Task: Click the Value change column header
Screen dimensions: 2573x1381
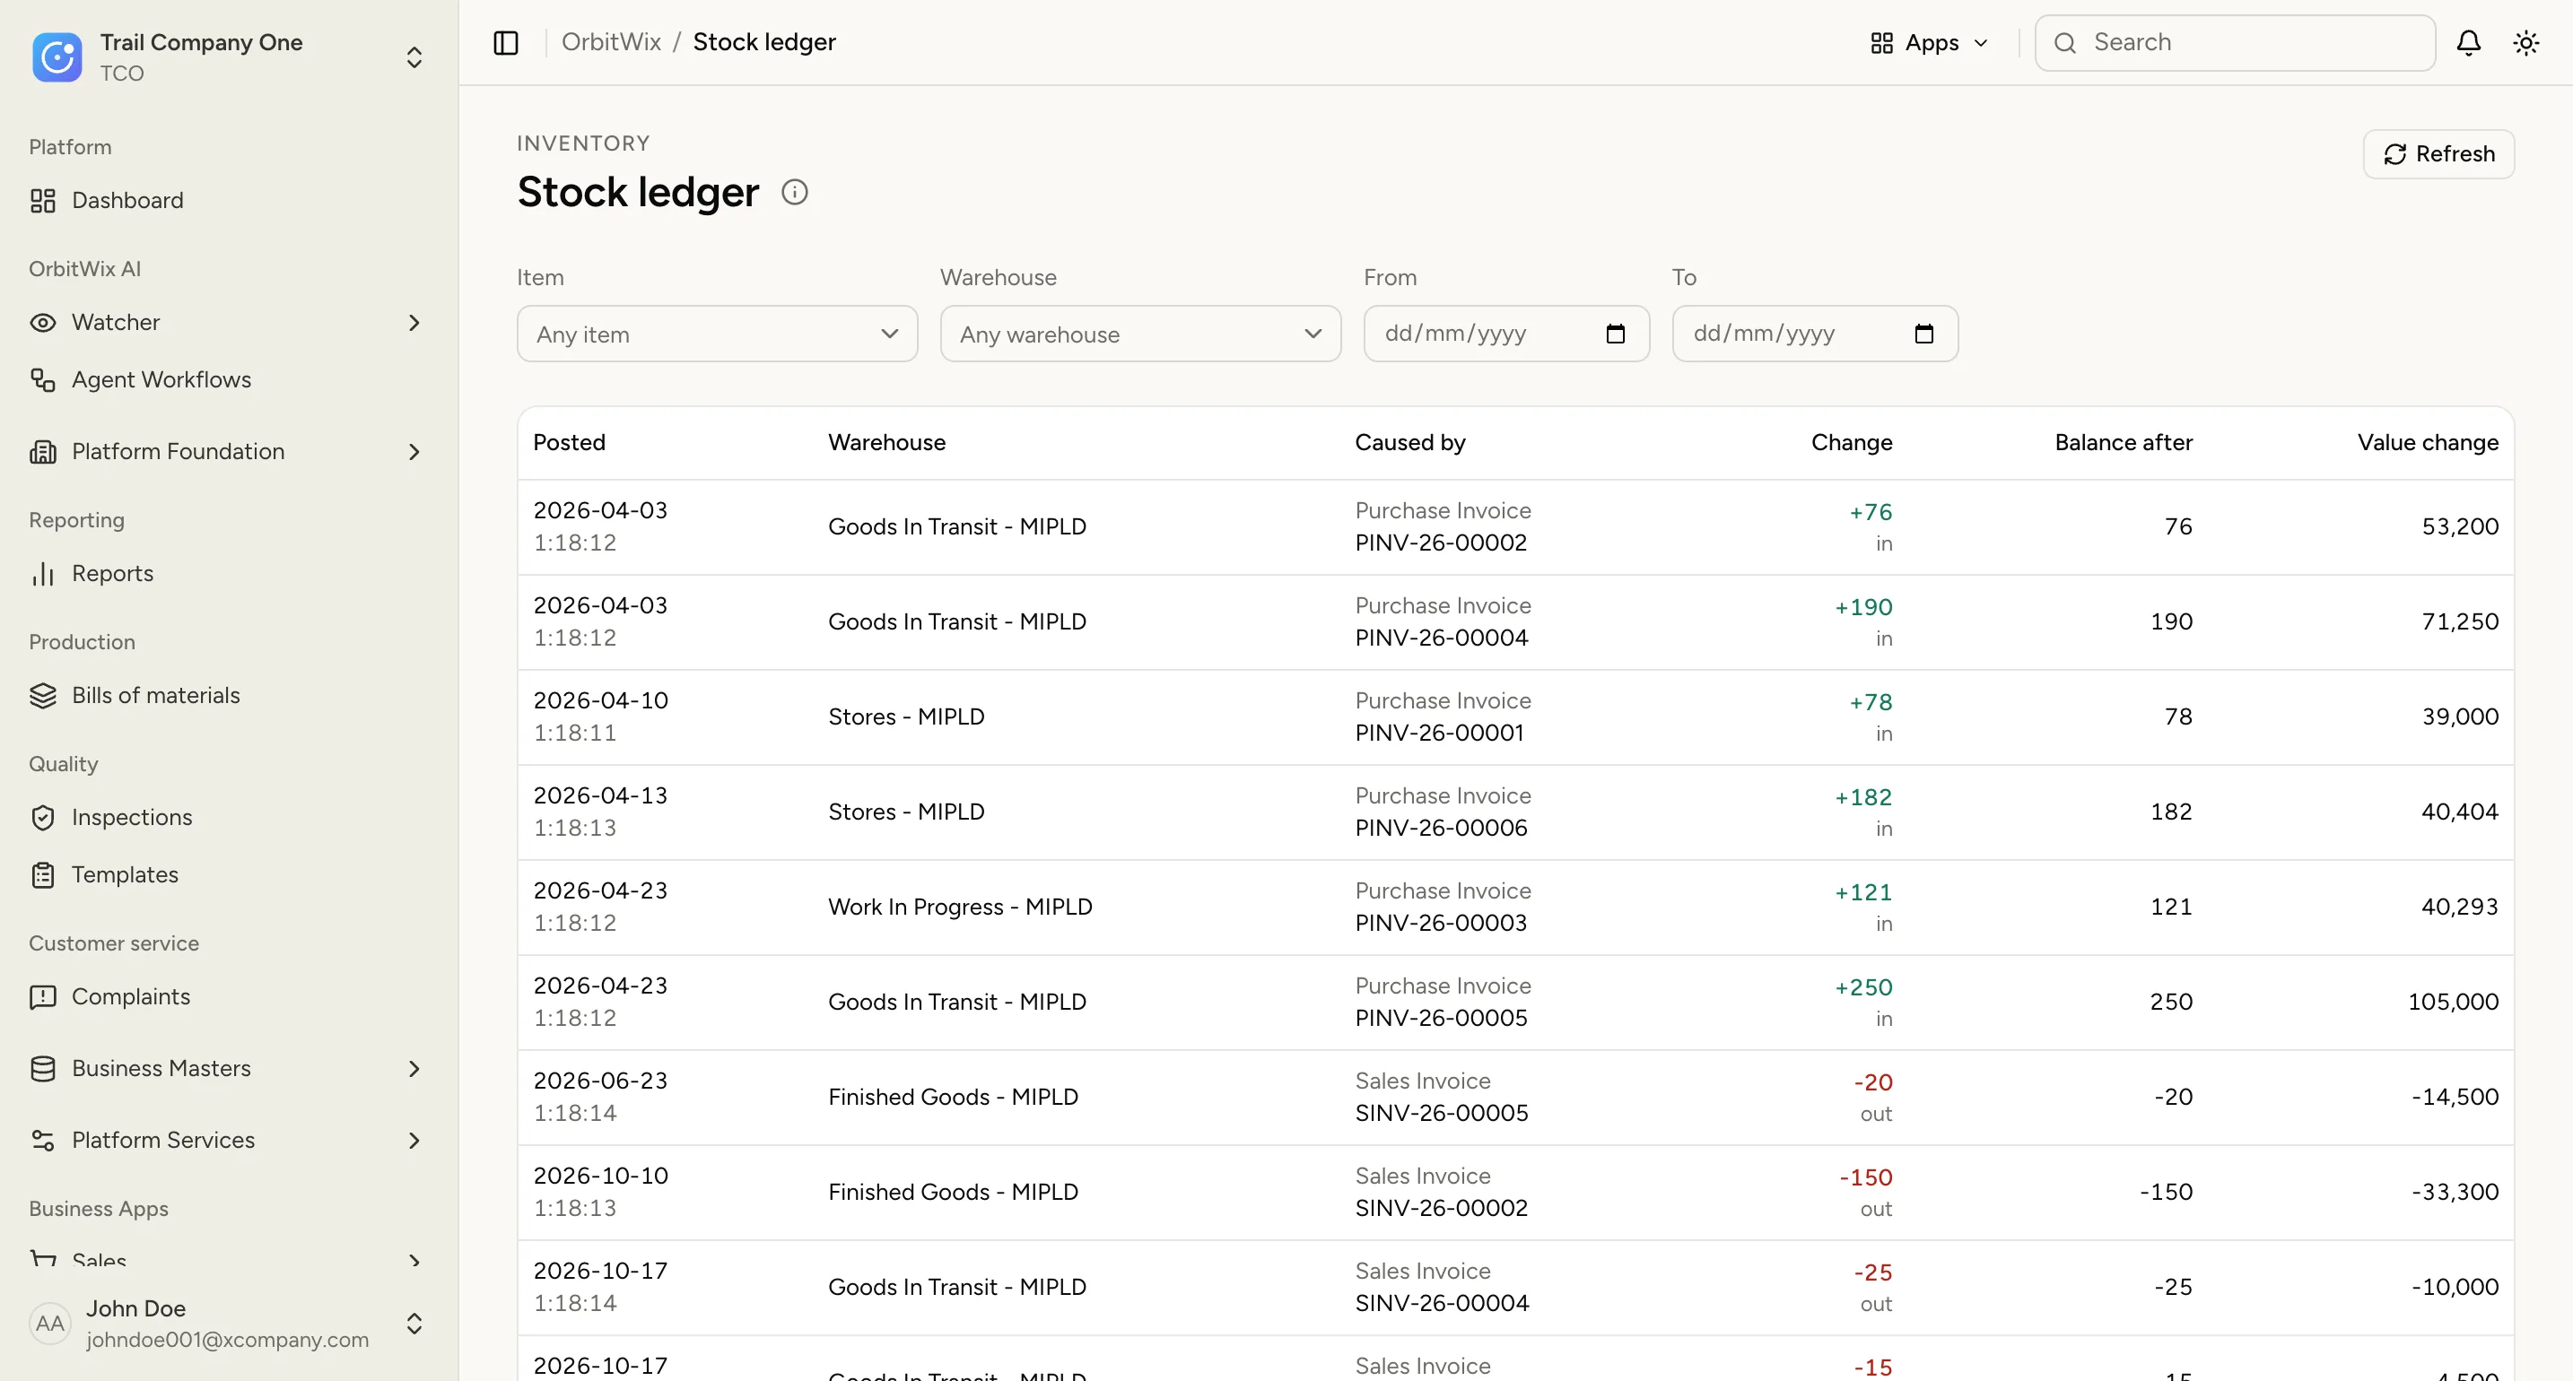Action: coord(2429,442)
